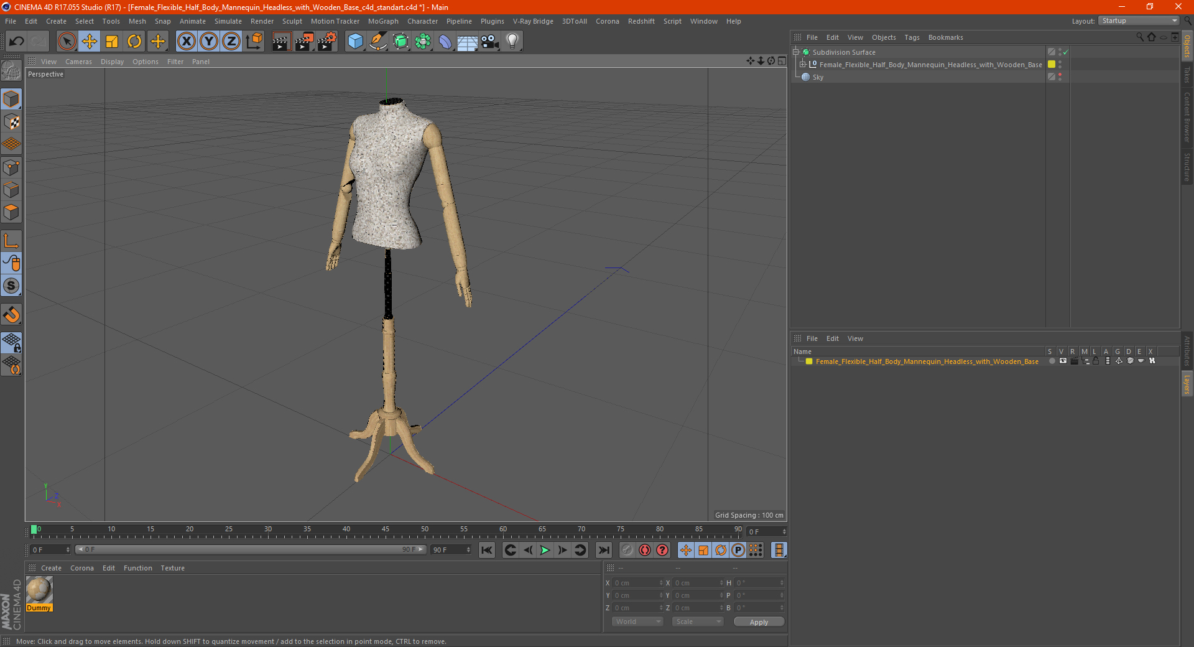The height and width of the screenshot is (647, 1194).
Task: Open the Scale mode dropdown
Action: (x=698, y=621)
